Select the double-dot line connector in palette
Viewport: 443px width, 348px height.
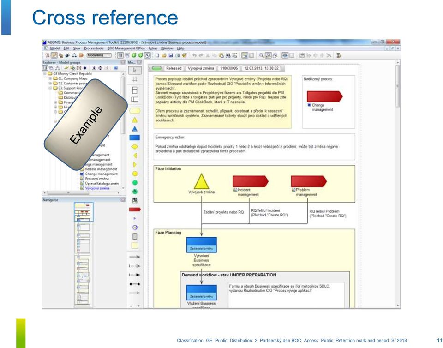[x=135, y=284]
